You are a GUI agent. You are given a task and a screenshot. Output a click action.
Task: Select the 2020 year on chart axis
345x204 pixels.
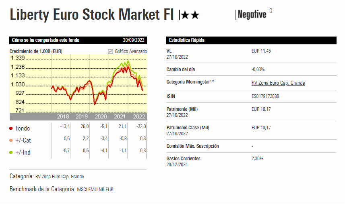[x=101, y=117]
